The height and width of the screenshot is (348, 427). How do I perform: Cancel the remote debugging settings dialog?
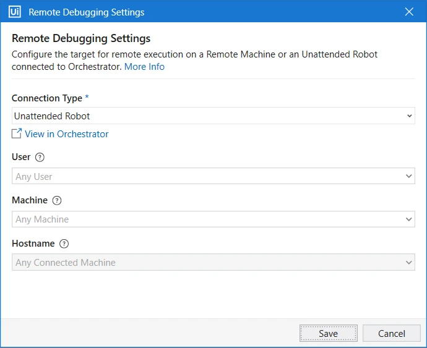tap(392, 333)
